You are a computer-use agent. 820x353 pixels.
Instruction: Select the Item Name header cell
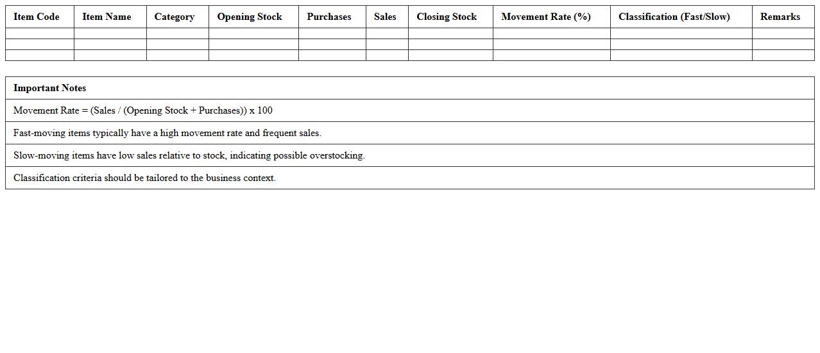point(107,17)
